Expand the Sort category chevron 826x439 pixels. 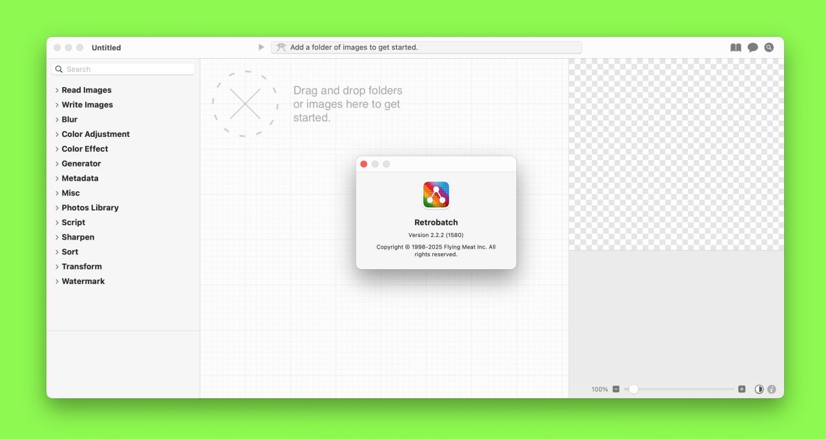pos(57,252)
